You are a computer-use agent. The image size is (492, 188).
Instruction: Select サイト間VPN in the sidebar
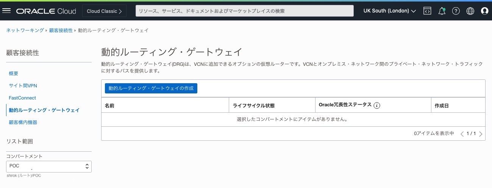coord(23,86)
